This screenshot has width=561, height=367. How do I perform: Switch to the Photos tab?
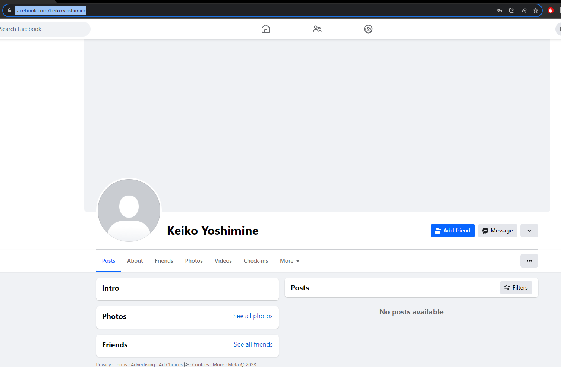pos(194,261)
